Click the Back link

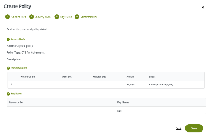click(x=179, y=128)
